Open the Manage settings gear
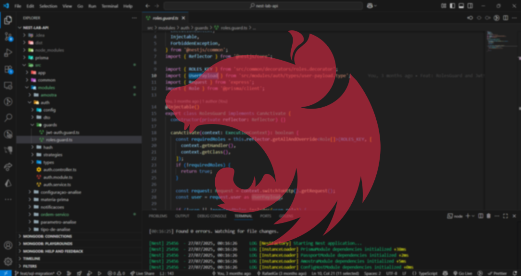The height and width of the screenshot is (276, 521). pos(8,261)
